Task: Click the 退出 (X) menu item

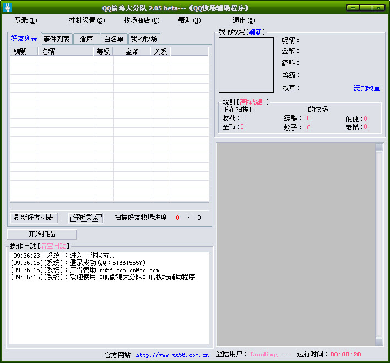Action: pos(243,20)
